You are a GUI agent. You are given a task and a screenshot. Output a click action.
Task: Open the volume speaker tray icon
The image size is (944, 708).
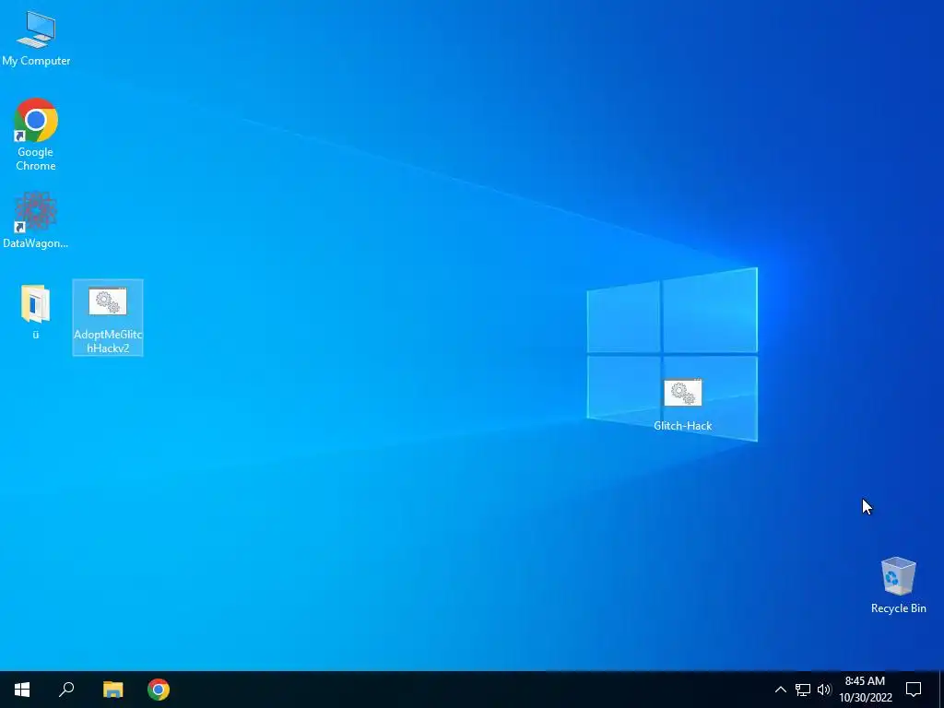point(823,690)
